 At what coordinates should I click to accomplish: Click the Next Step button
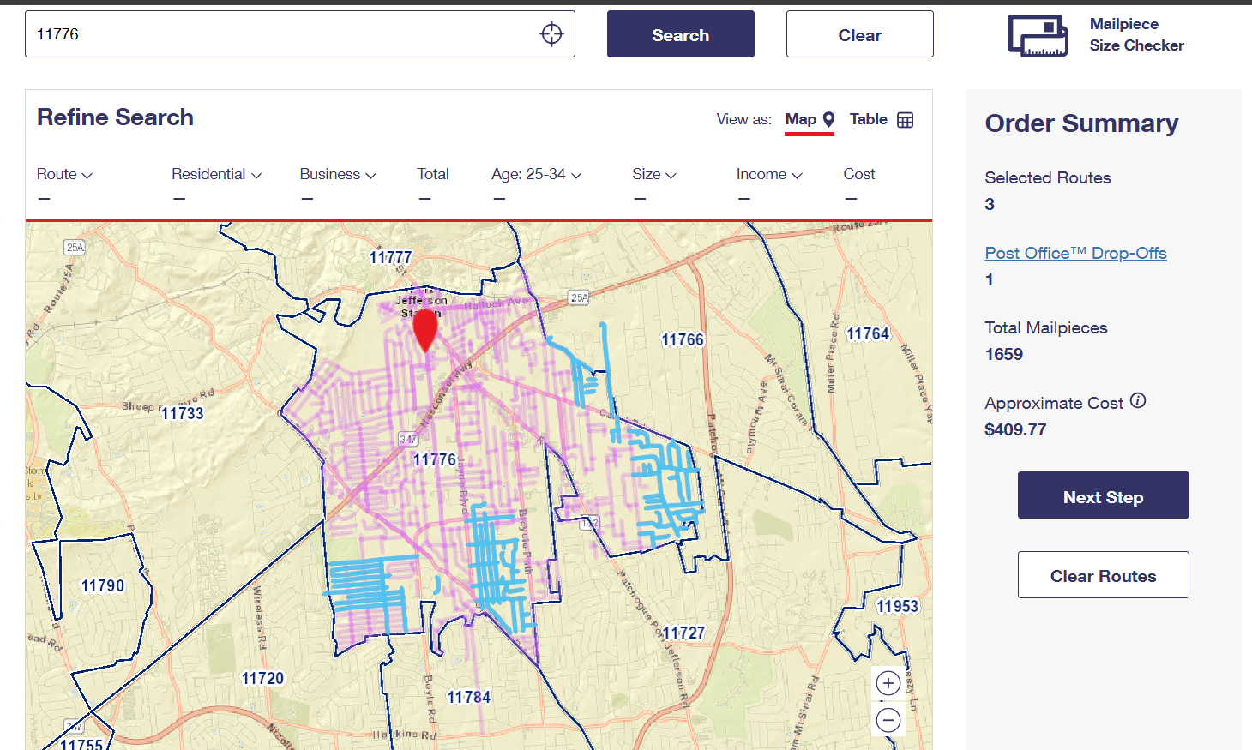coord(1104,495)
